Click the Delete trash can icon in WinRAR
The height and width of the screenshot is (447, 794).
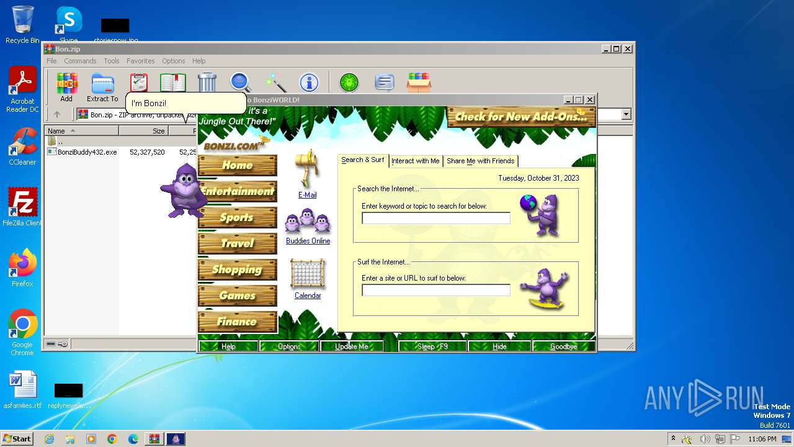[x=207, y=82]
